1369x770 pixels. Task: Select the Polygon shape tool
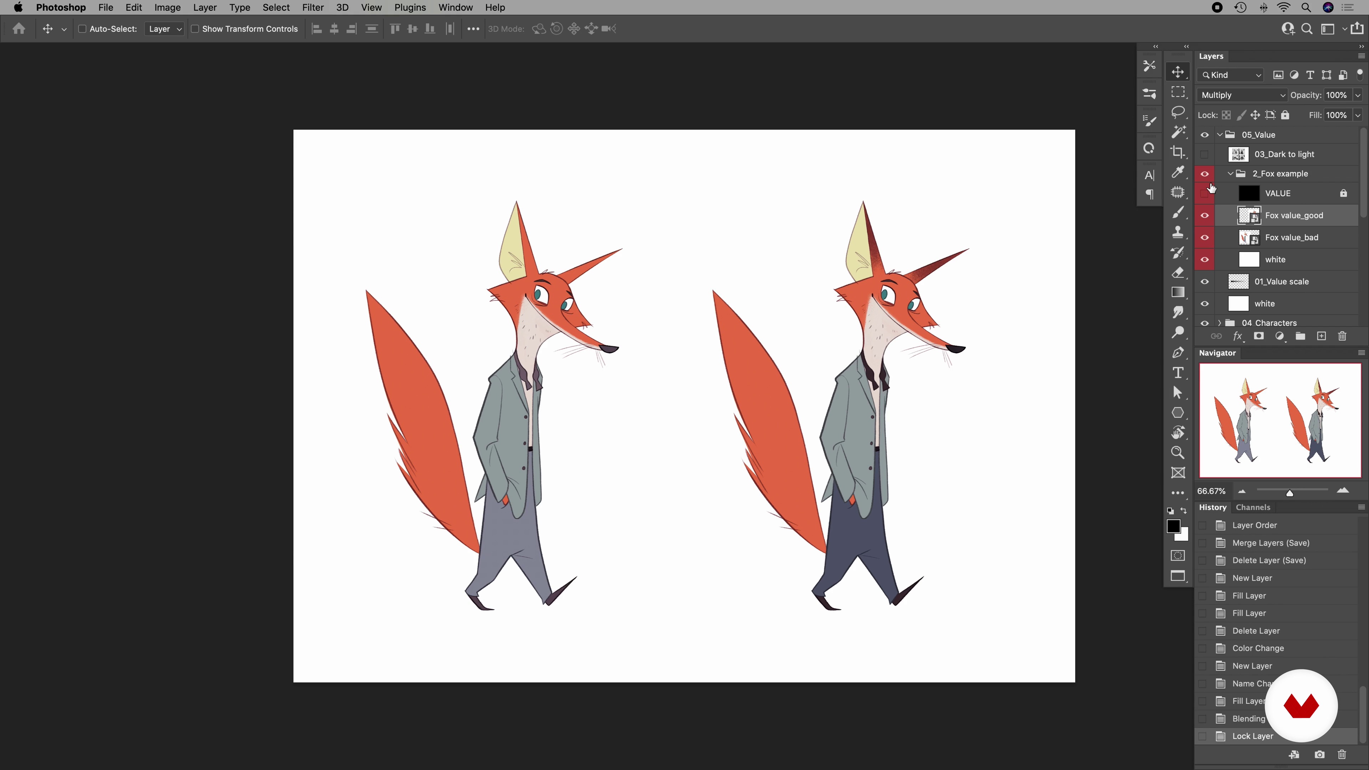coord(1178,413)
